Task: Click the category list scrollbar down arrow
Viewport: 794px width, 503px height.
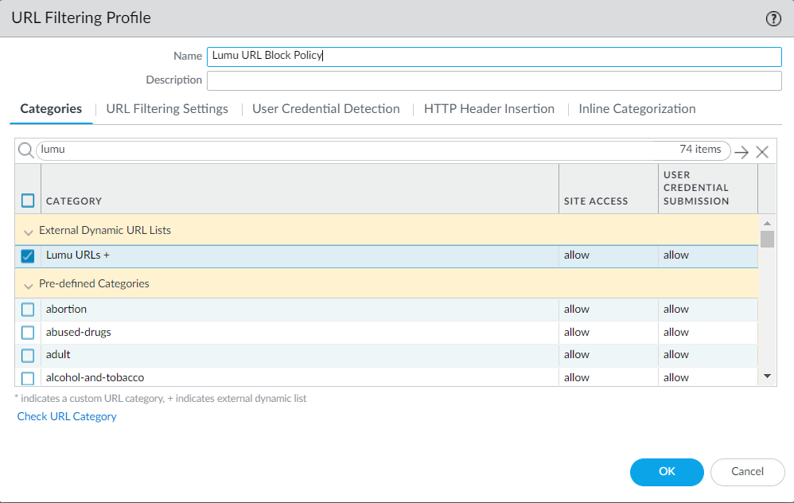Action: (x=767, y=376)
